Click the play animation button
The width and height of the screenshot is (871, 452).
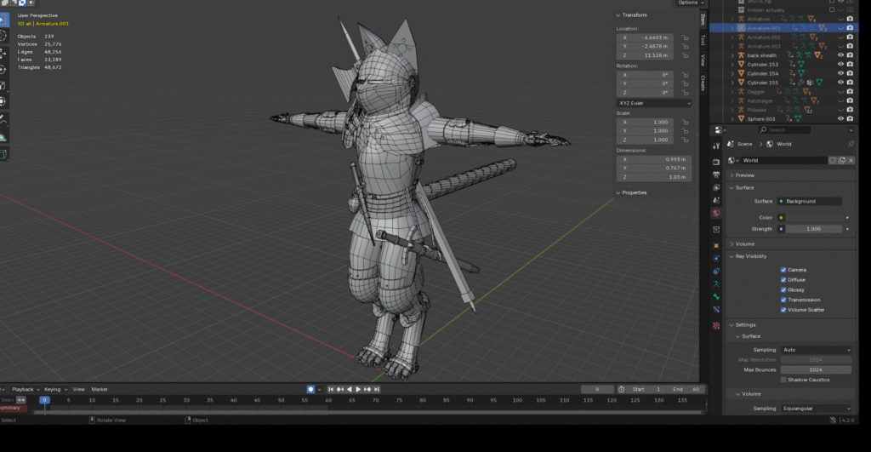pyautogui.click(x=358, y=389)
